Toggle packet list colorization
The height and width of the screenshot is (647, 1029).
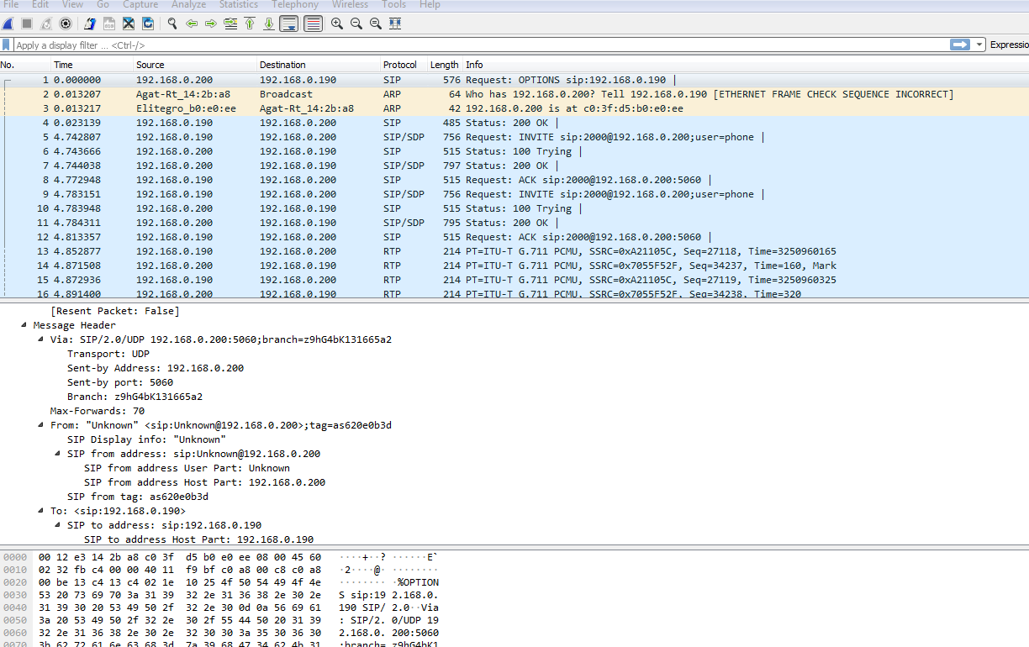(313, 24)
